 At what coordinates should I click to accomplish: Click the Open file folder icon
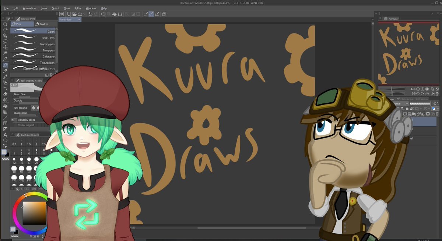coord(74,14)
